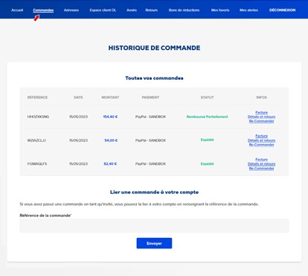Click the Envoyer button
This screenshot has height=276, width=308.
[154, 243]
